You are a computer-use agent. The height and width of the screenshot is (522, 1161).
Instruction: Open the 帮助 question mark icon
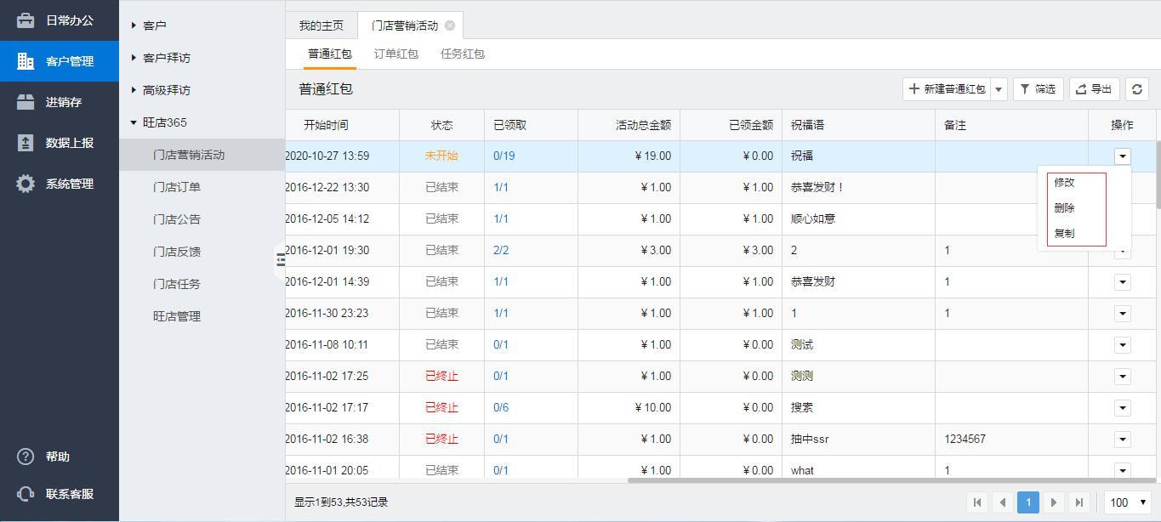[26, 457]
